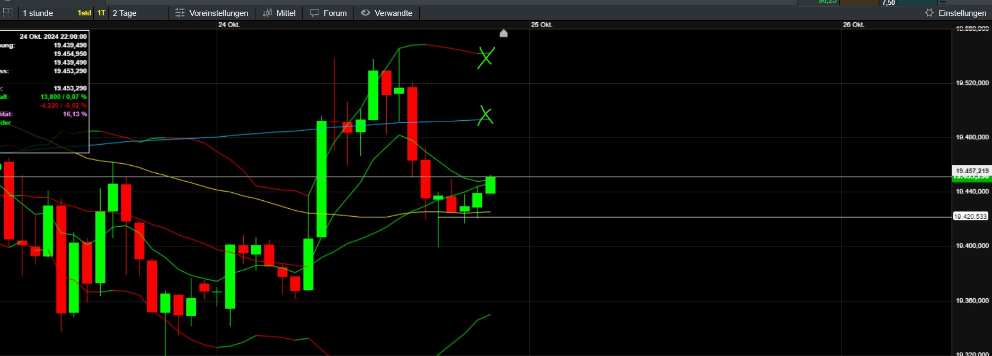Click the '13,800 / 0,07 %' value in tooltip
The image size is (992, 356).
point(64,97)
